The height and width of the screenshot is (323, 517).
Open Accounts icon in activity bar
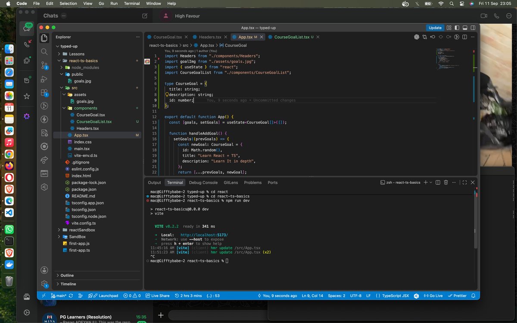44,270
